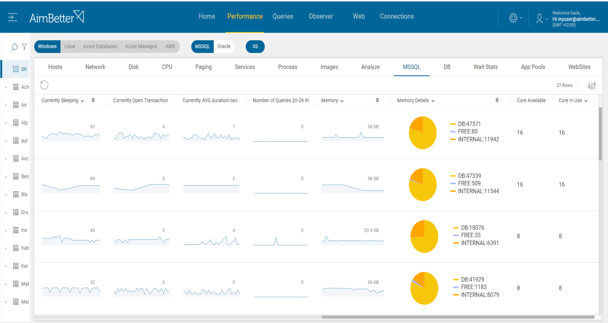Click the Core Available column header
The height and width of the screenshot is (323, 608).
click(x=531, y=100)
